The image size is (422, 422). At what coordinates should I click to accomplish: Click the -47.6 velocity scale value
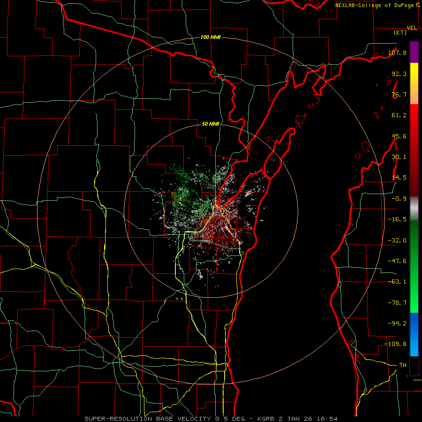pos(397,261)
